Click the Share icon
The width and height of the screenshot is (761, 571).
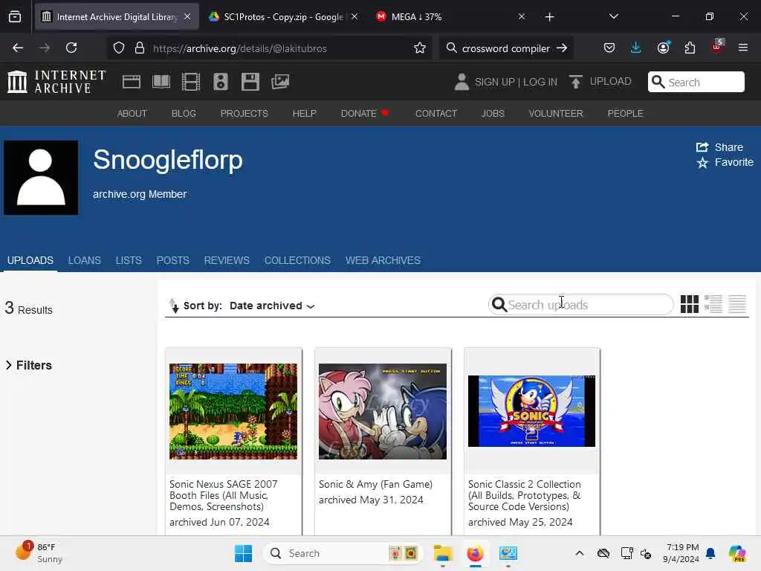[x=702, y=147]
